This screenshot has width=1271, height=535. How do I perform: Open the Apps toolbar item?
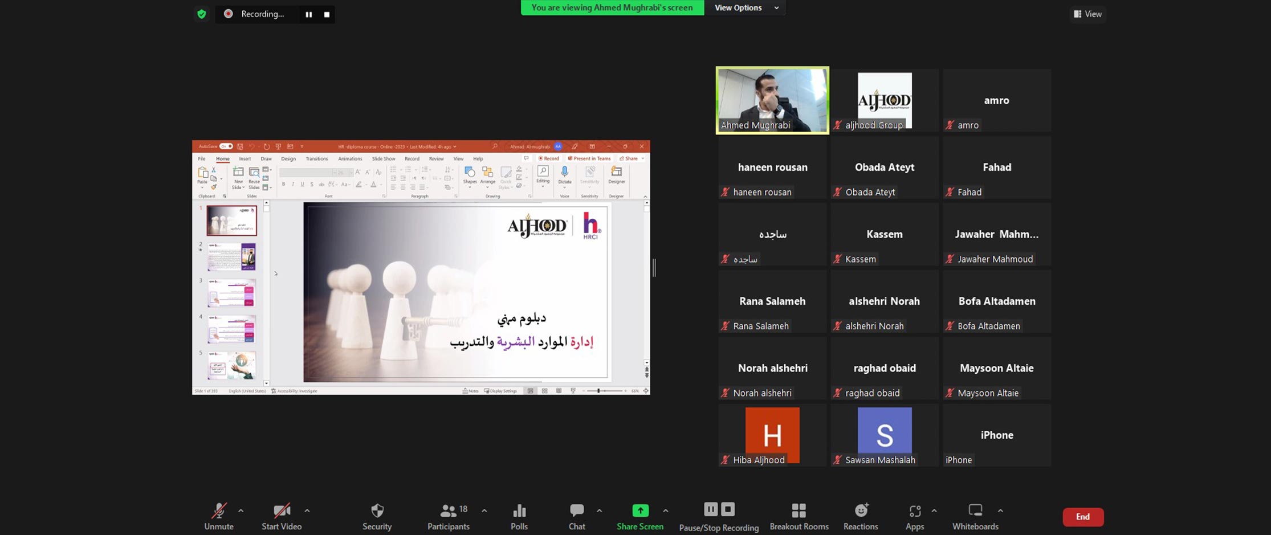(914, 511)
